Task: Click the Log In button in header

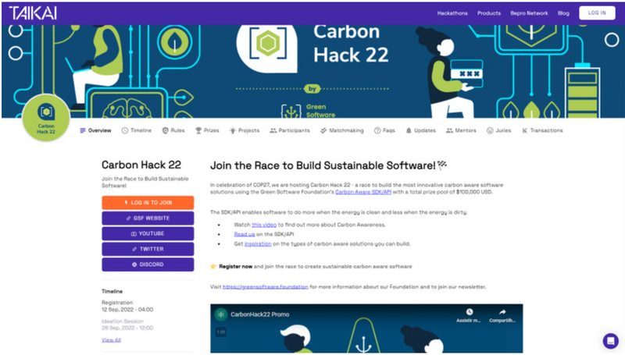Action: [597, 13]
